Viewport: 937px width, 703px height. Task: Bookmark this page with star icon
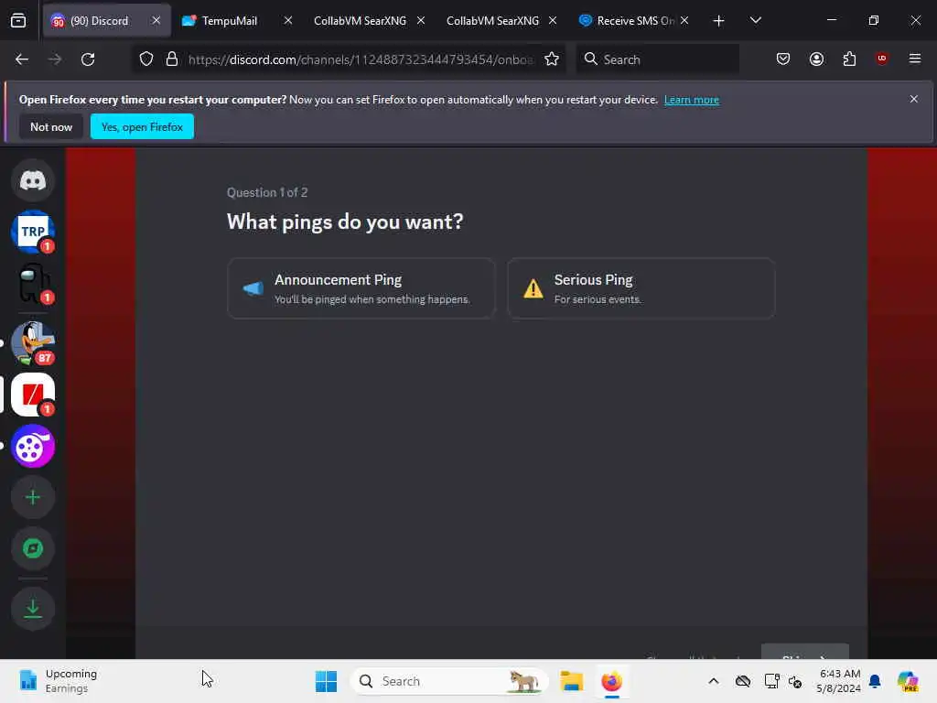coord(552,59)
